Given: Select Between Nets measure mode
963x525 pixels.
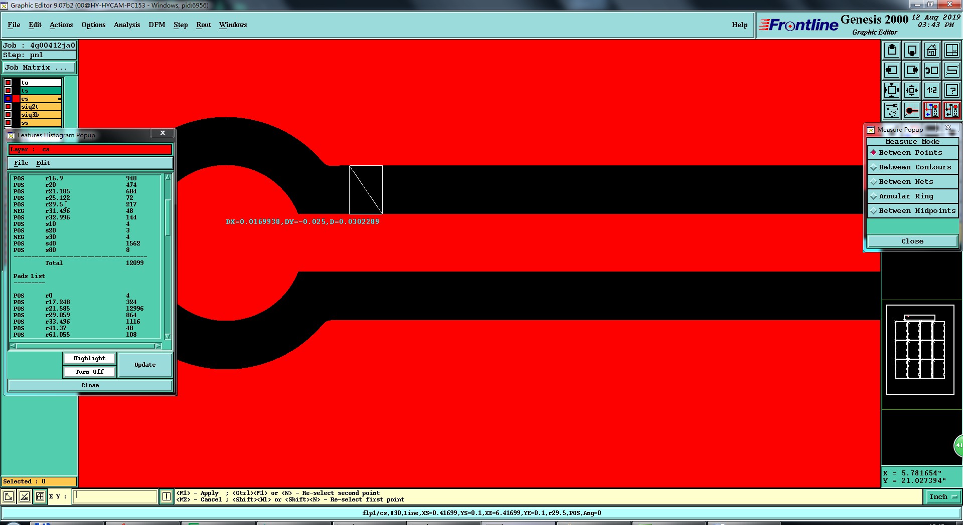Looking at the screenshot, I should pyautogui.click(x=912, y=182).
